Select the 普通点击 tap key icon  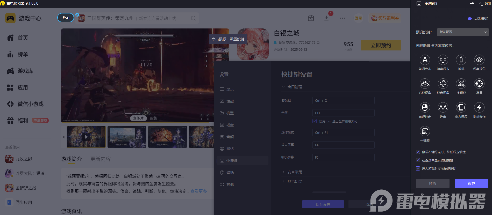(x=425, y=60)
